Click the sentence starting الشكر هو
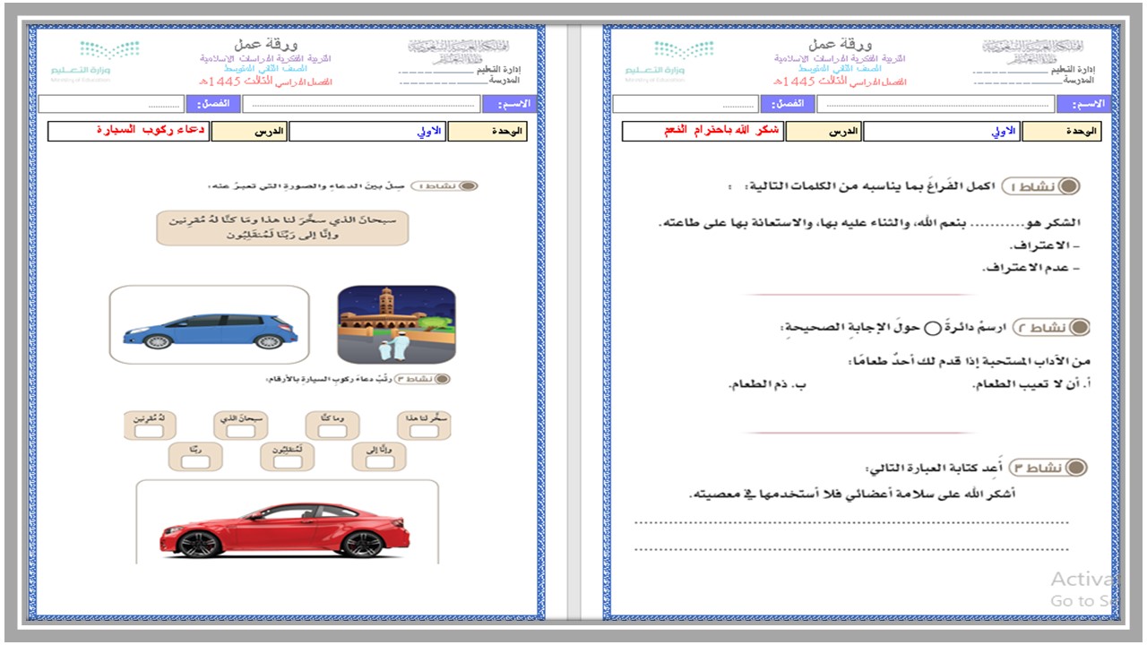 [x=870, y=222]
